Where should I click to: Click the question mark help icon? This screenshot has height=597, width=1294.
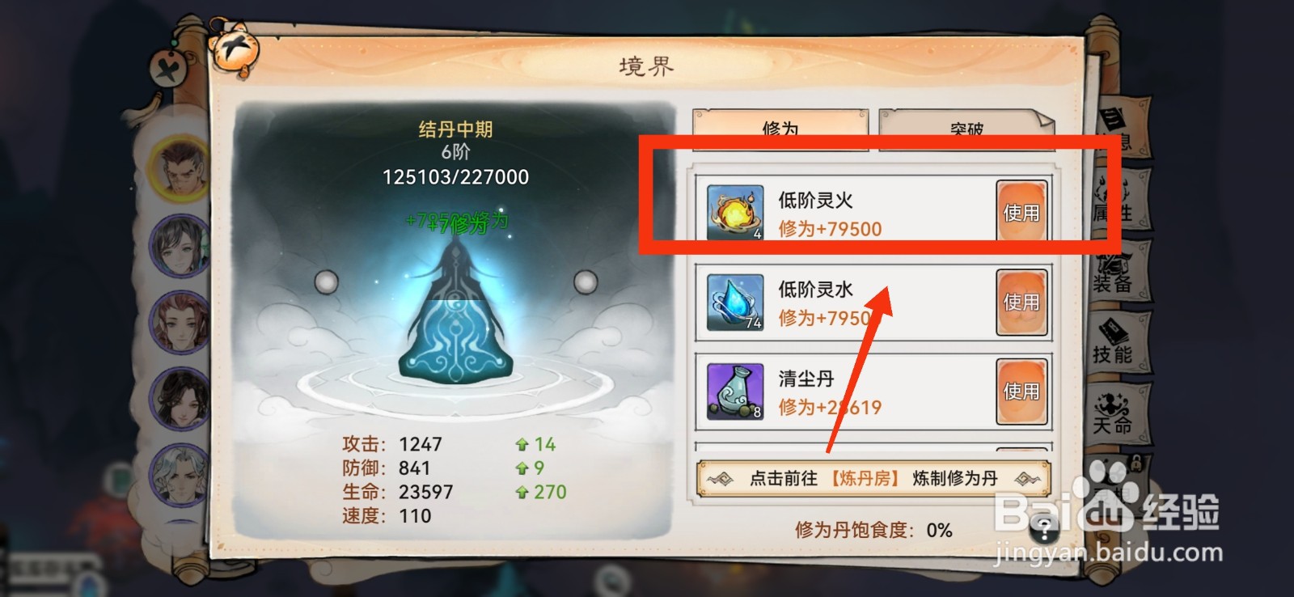click(x=1044, y=531)
